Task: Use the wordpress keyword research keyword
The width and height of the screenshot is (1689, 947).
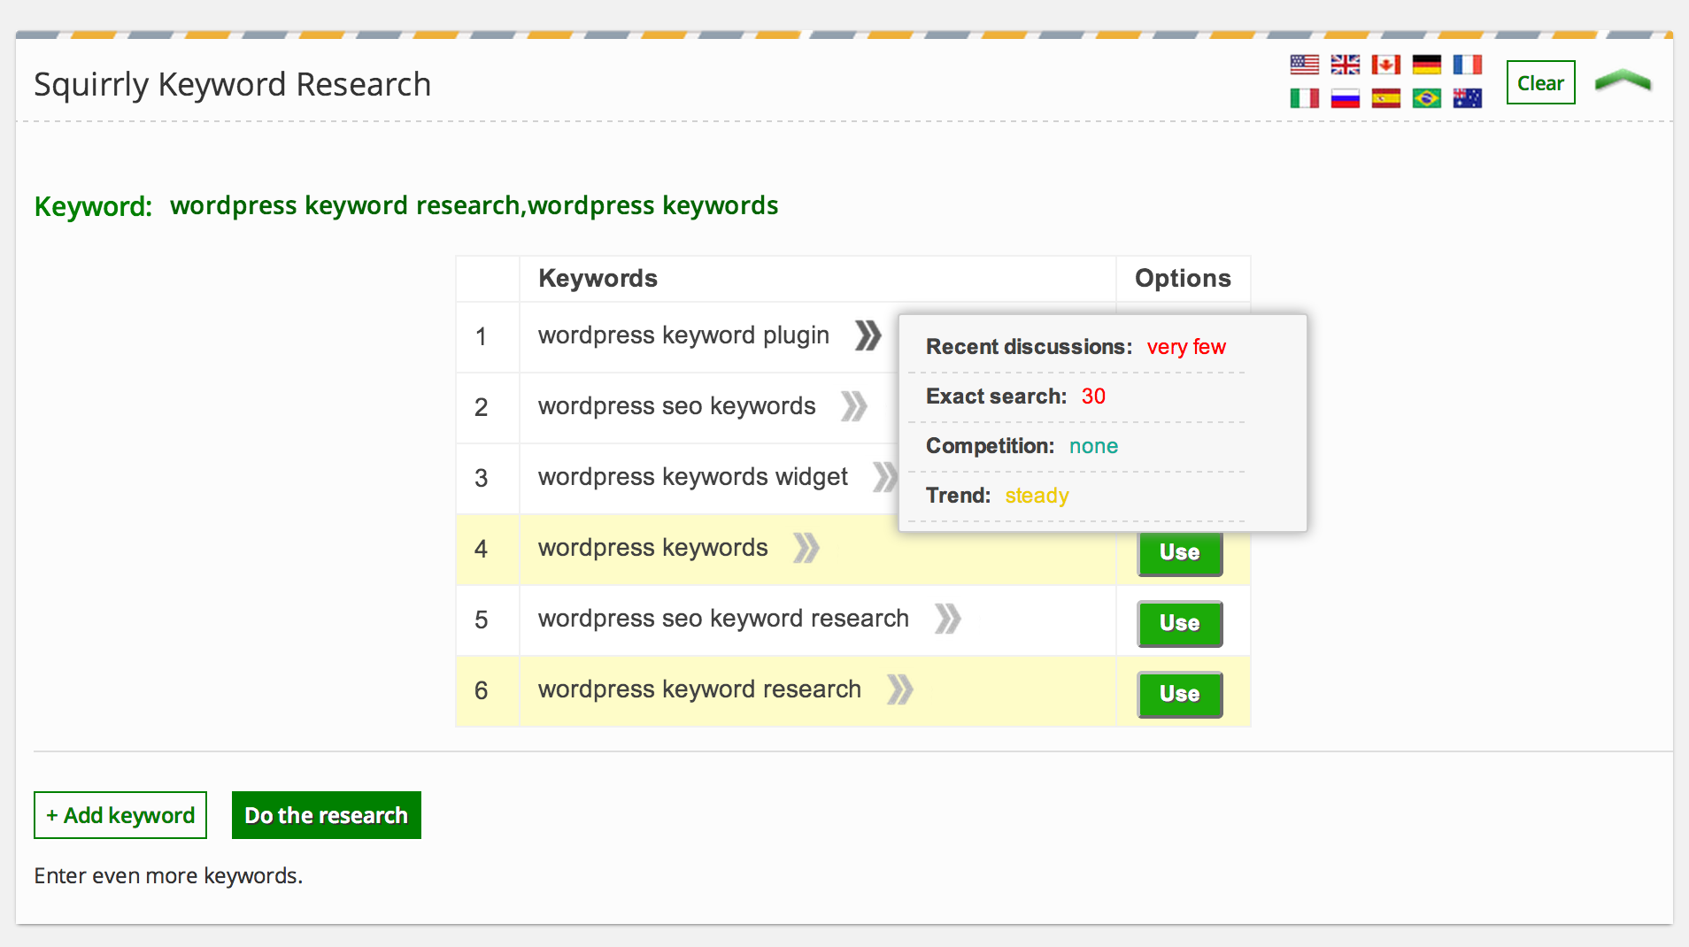Action: coord(1179,695)
